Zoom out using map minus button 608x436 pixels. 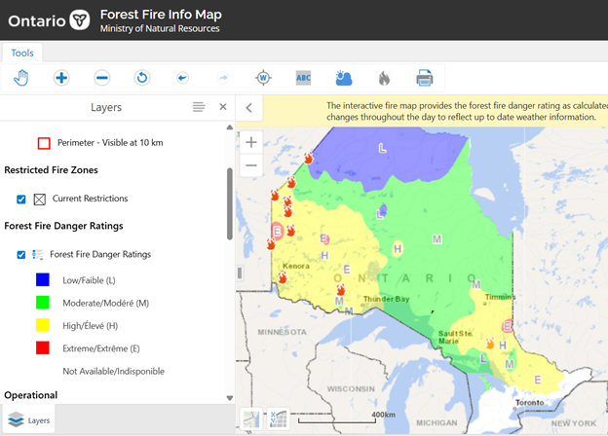251,164
